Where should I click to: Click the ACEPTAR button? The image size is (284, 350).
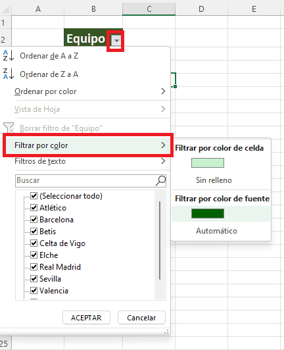coord(86,317)
